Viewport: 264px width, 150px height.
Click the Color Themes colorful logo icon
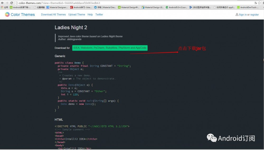coord(7,14)
